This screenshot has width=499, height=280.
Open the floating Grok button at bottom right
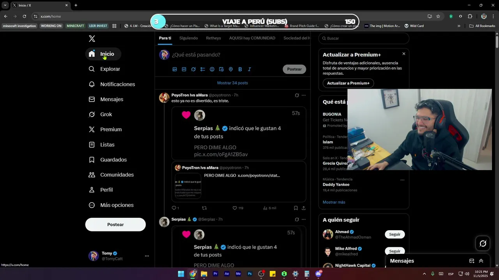coord(483,243)
